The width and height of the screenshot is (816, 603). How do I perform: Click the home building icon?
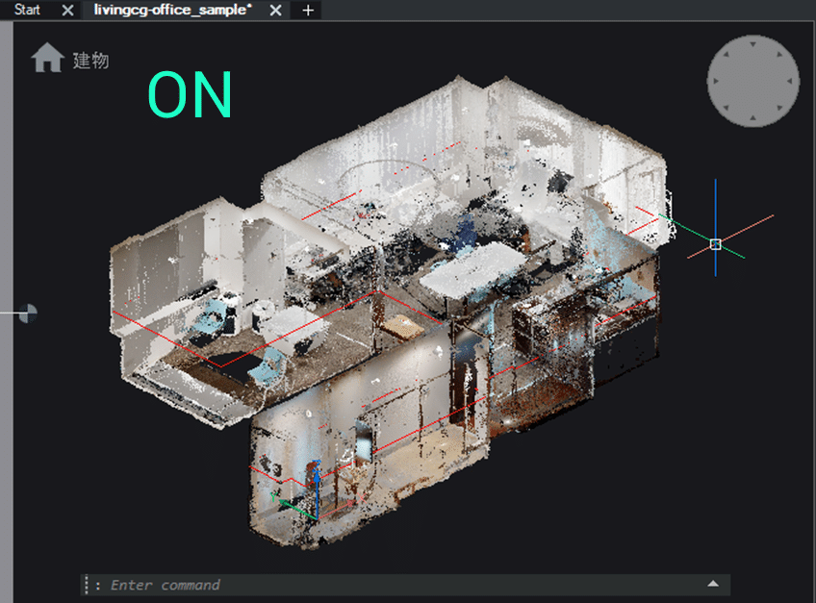click(x=47, y=58)
